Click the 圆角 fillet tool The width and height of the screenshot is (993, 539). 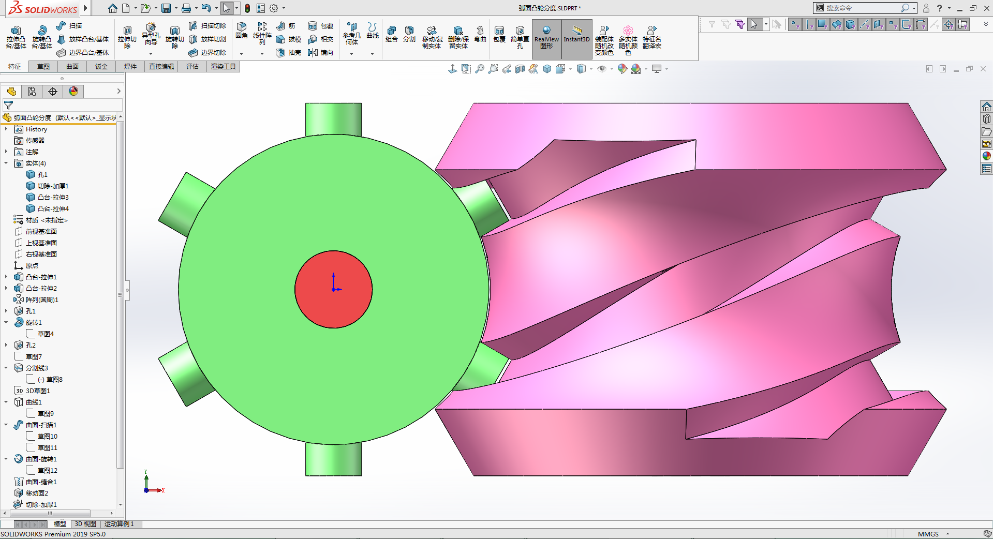[242, 30]
